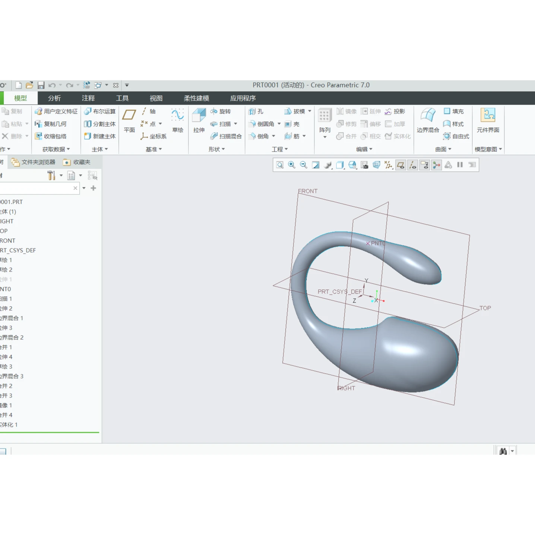Viewport: 535px width, 535px height.
Task: Click the Split Body (分割主体) button
Action: pyautogui.click(x=100, y=124)
